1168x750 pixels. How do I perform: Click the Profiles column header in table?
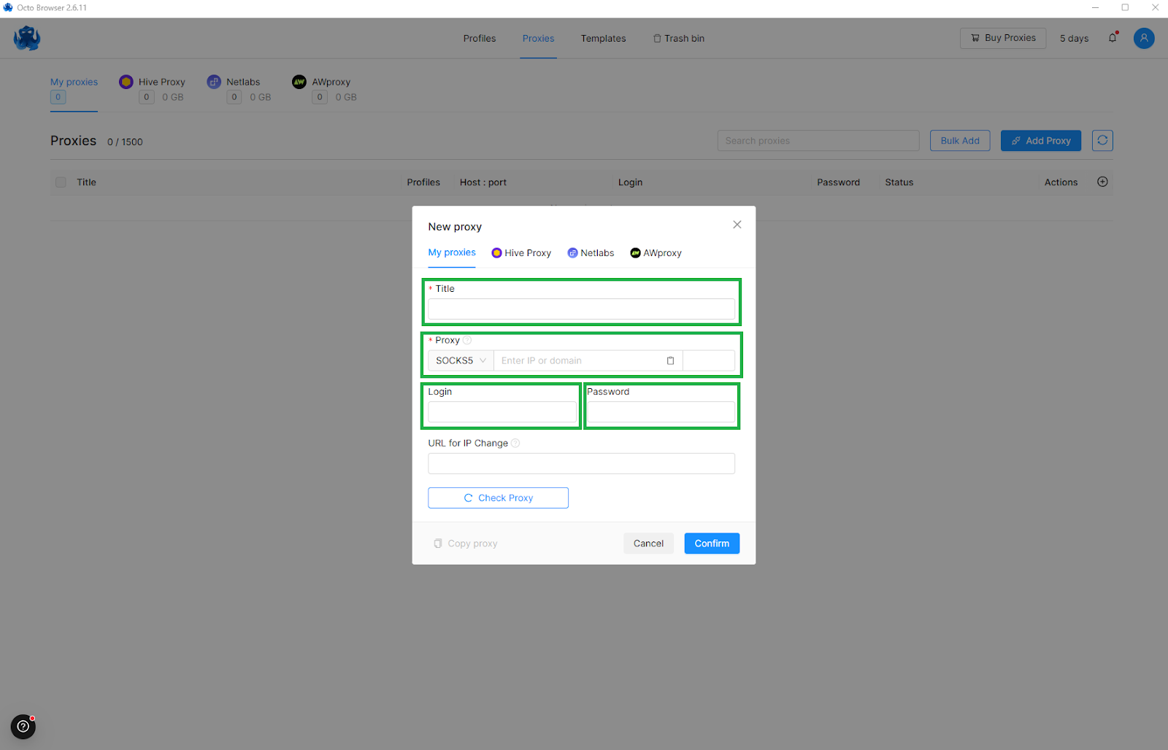[423, 182]
